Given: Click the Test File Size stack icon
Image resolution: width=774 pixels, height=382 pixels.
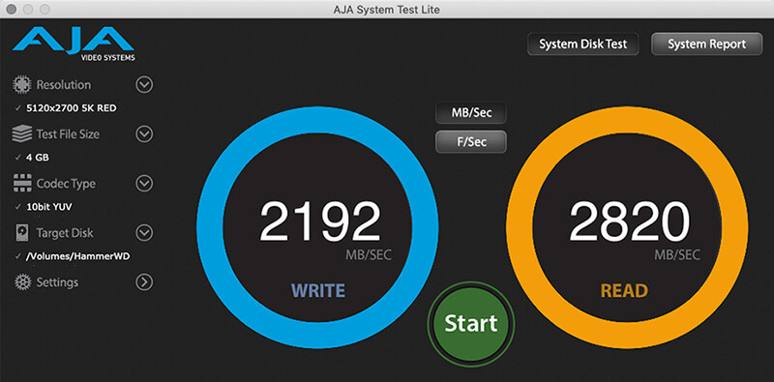Looking at the screenshot, I should point(21,133).
